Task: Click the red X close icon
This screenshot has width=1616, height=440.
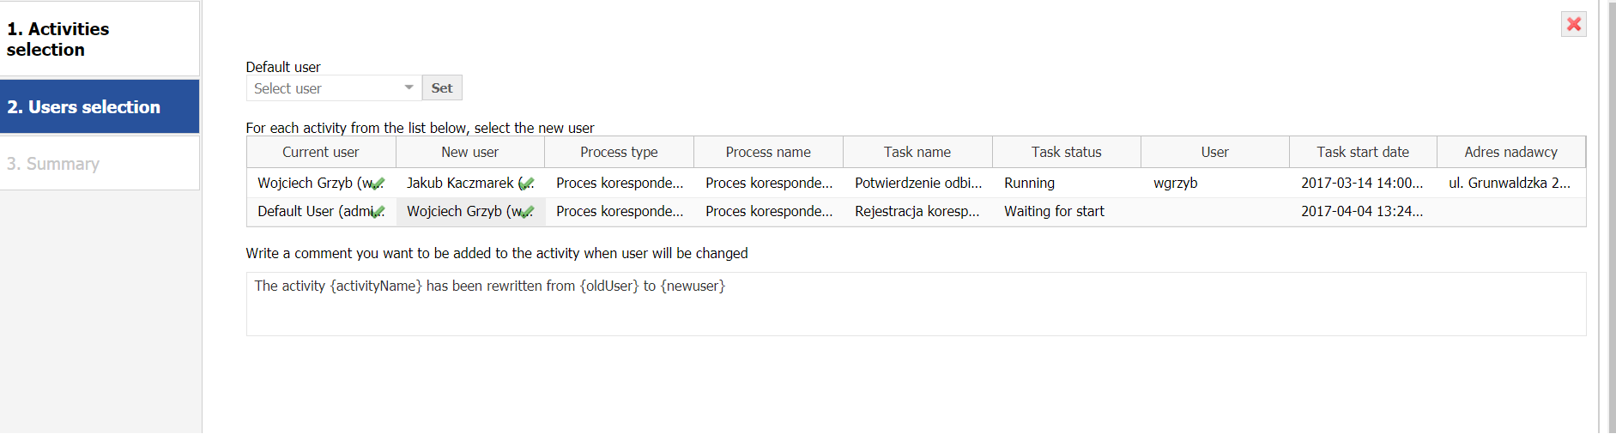Action: (1573, 24)
